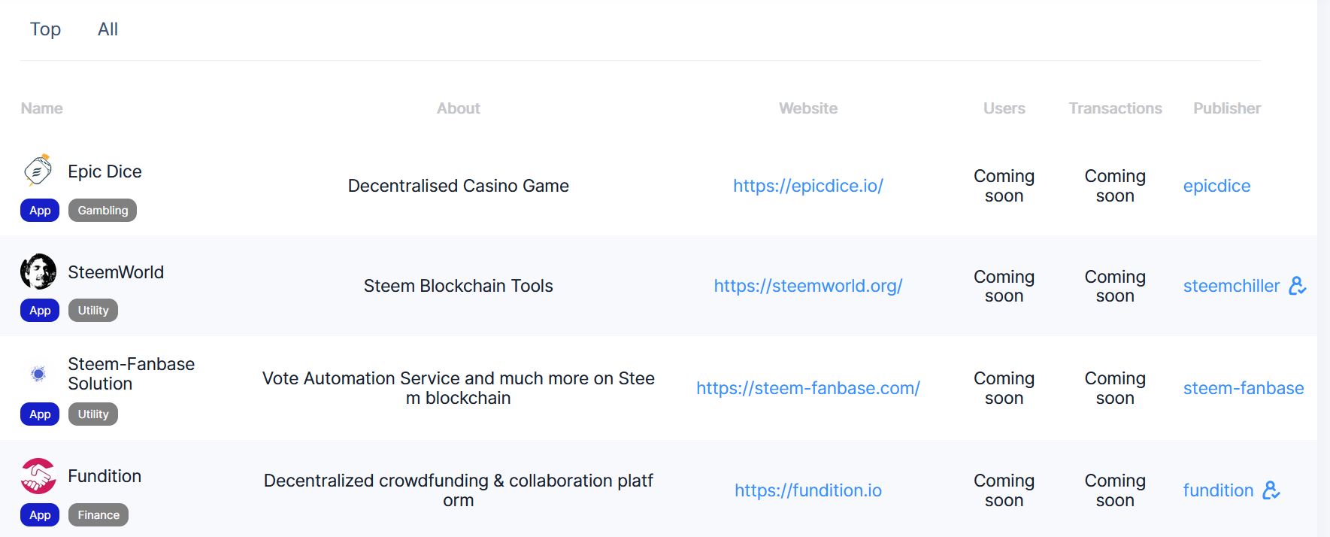Switch to the All tab

108,29
